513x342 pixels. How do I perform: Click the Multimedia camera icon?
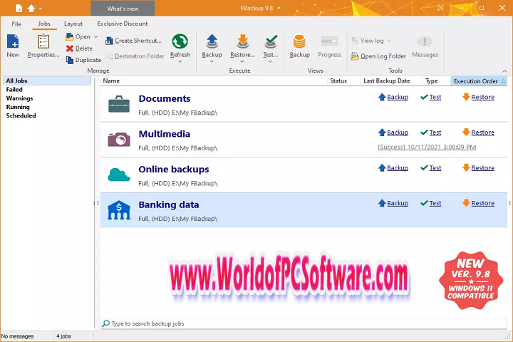pyautogui.click(x=119, y=140)
